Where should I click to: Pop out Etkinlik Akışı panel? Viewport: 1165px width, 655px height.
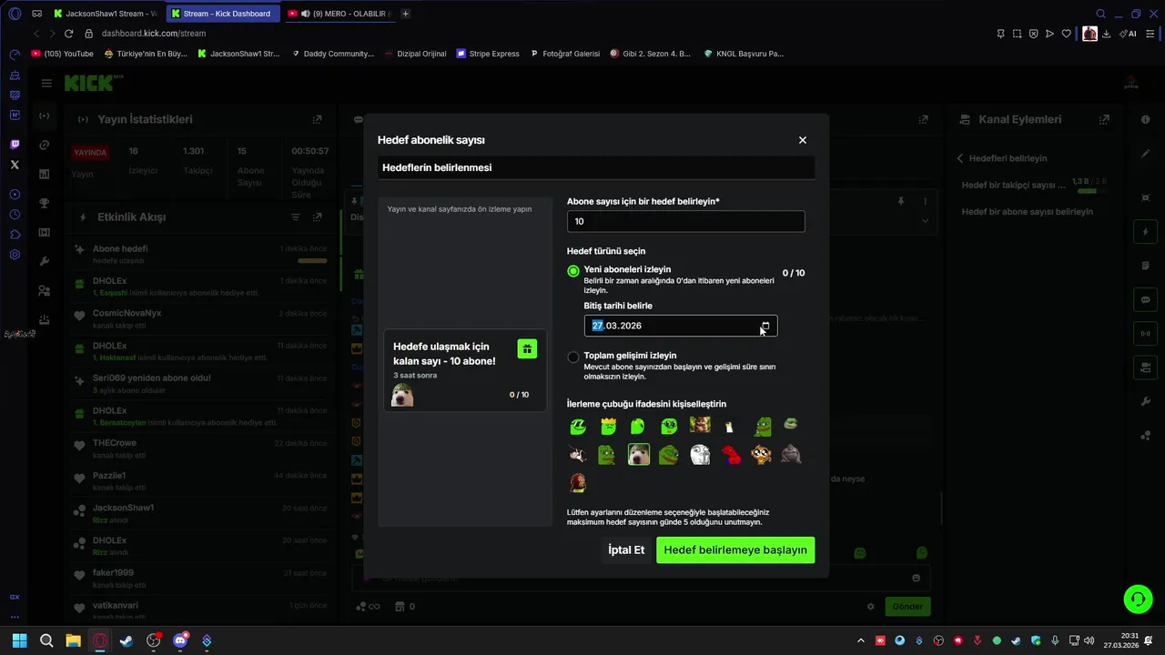point(317,217)
